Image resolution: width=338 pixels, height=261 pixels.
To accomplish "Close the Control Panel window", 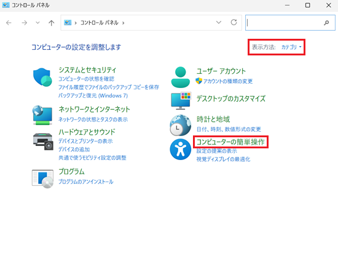I will click(329, 5).
